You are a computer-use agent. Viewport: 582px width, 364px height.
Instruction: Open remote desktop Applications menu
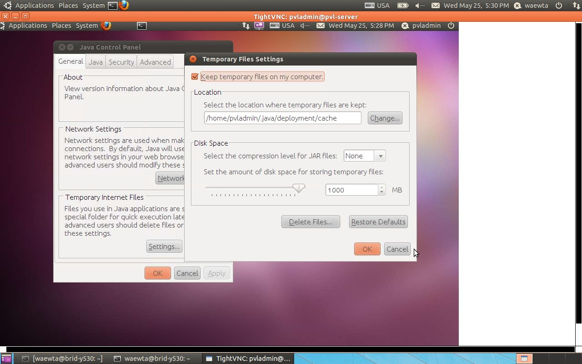coord(28,25)
